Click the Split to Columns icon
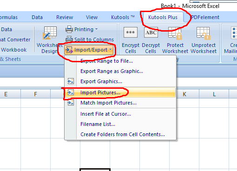 (x=69, y=39)
